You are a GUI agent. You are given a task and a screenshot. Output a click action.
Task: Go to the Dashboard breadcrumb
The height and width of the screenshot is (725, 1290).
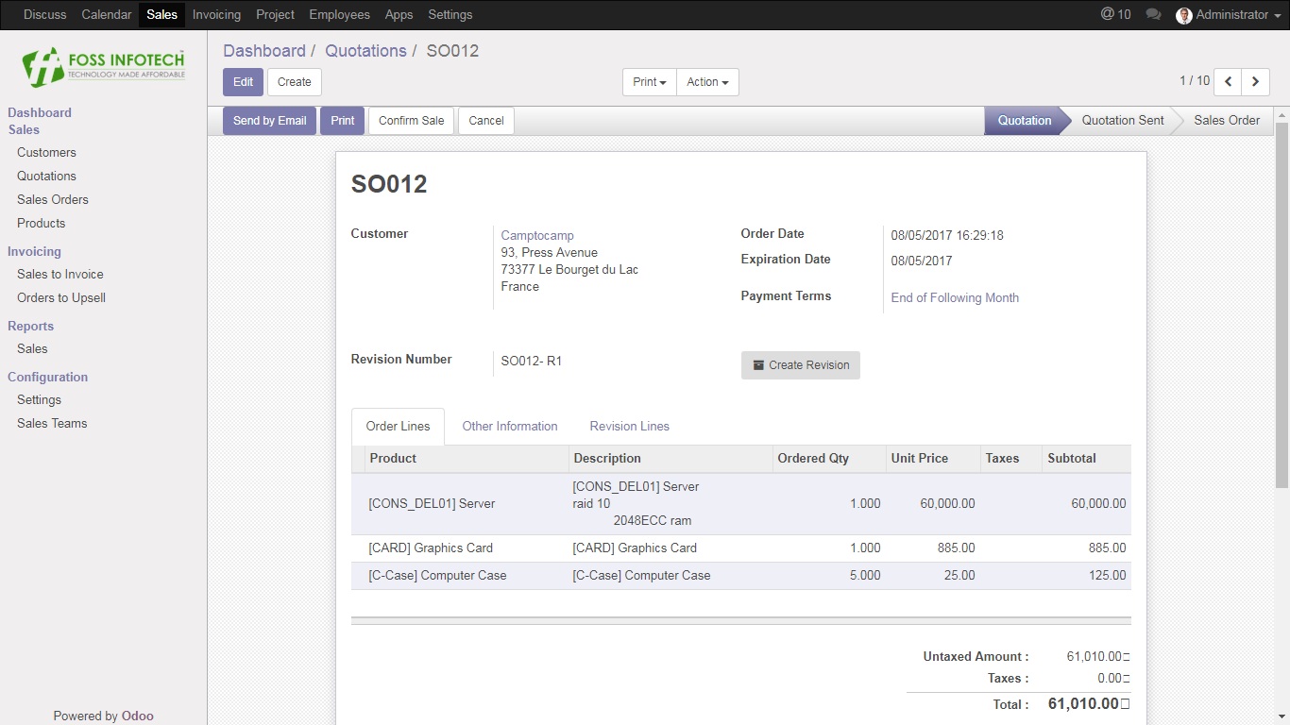[264, 51]
